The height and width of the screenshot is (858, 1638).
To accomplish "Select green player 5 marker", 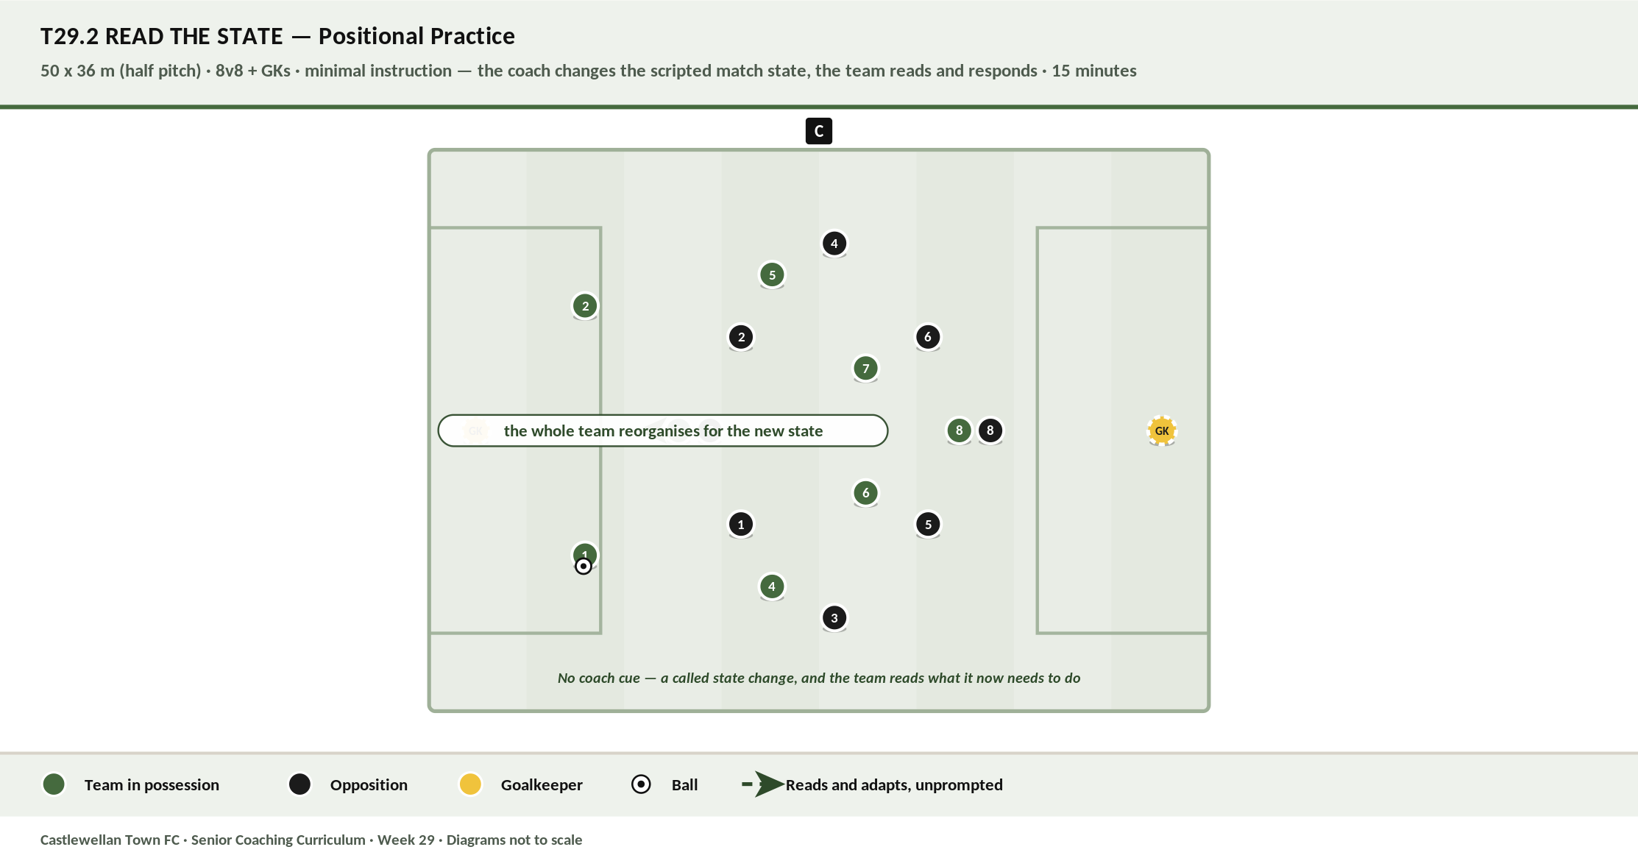I will (x=772, y=274).
